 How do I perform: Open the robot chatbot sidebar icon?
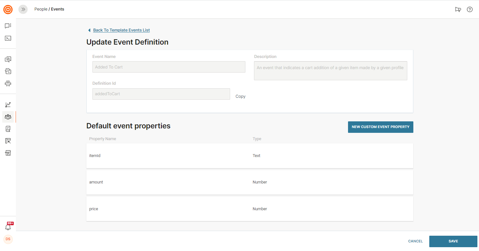8,83
